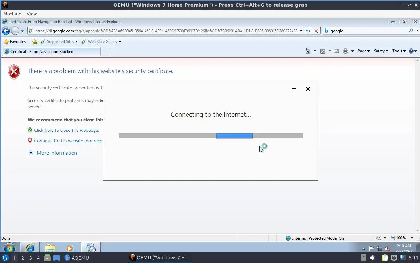
Task: Open the 100% zoom level control
Action: click(403, 238)
